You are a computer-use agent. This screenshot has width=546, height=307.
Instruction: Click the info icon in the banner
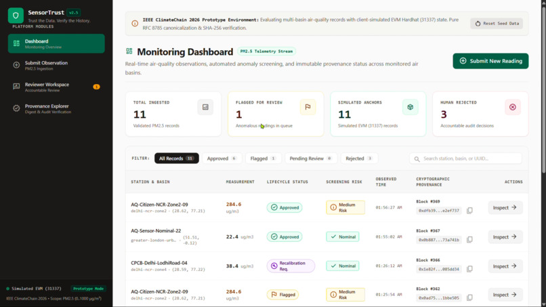pyautogui.click(x=135, y=23)
